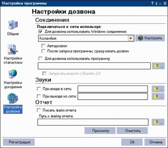Browse for При входе в сеть sound
168x148 pixels.
click(x=158, y=89)
